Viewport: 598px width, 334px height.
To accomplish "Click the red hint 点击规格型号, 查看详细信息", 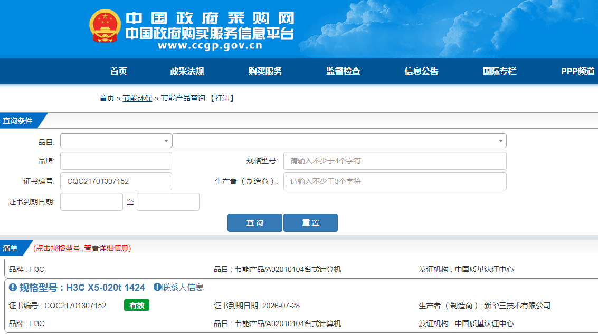I will [x=82, y=248].
